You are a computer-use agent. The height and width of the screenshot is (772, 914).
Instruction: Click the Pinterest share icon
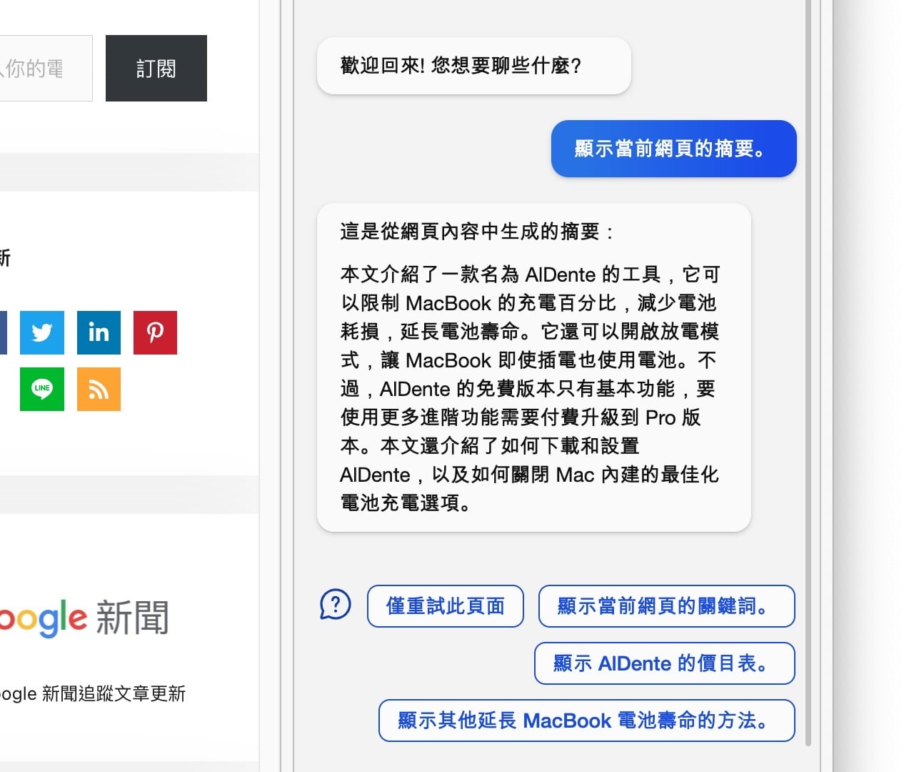click(x=155, y=332)
